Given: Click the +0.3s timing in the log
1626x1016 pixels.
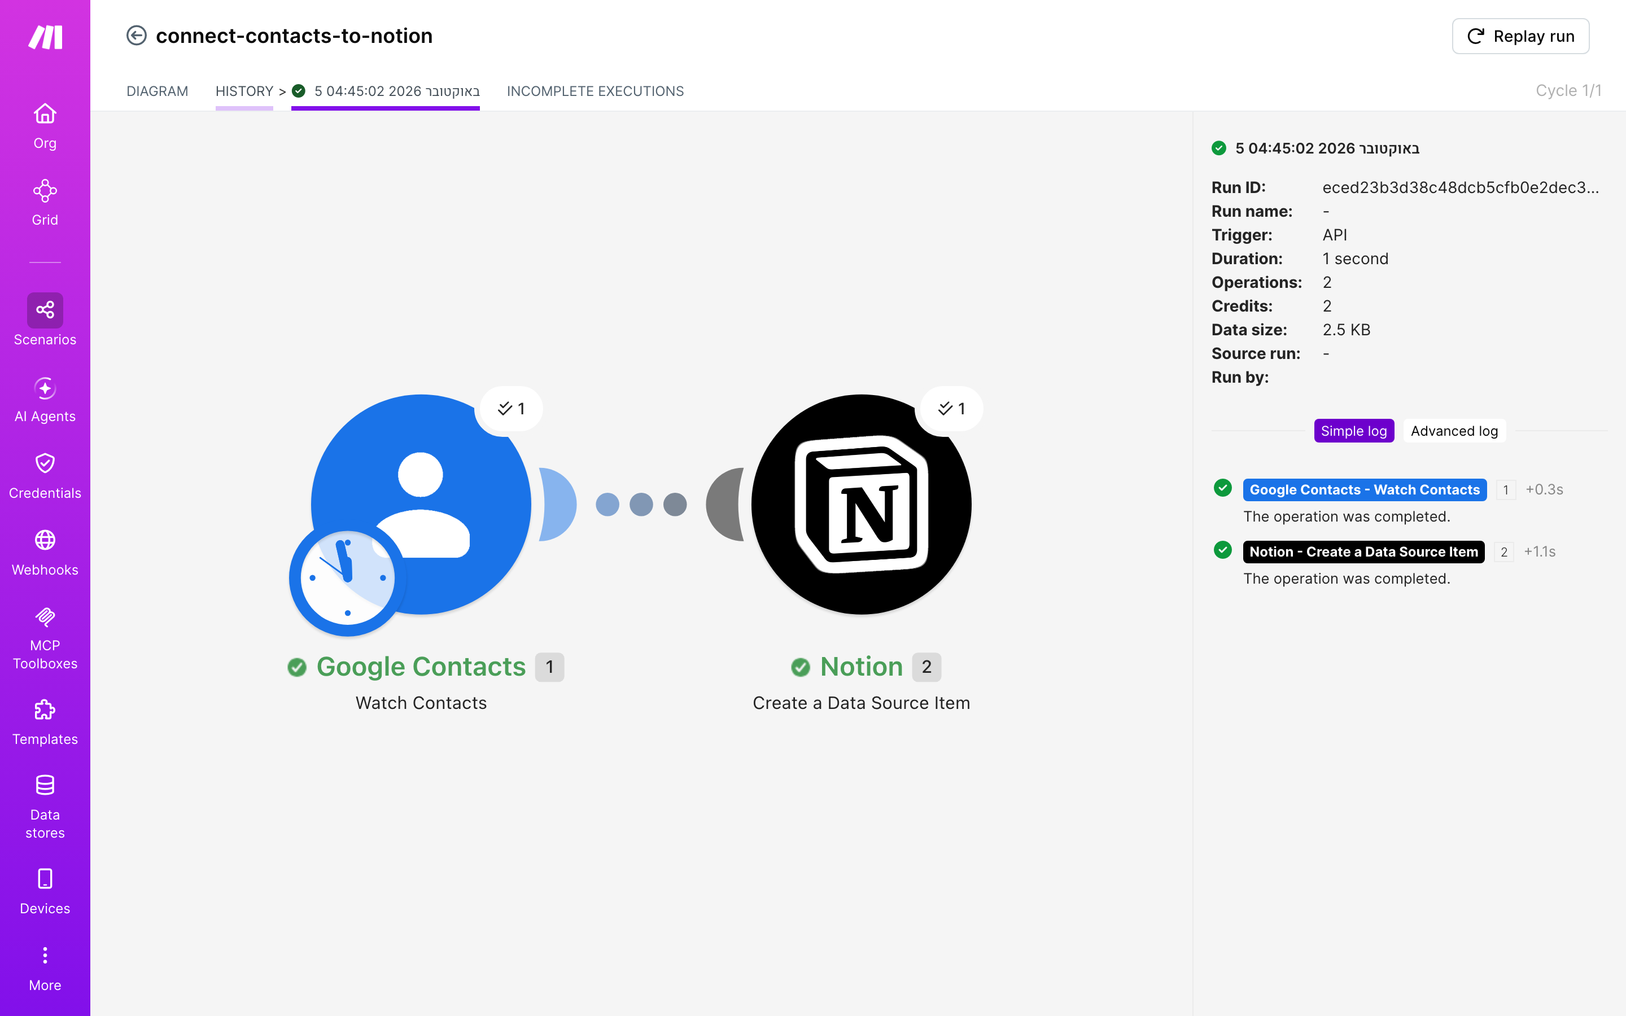Looking at the screenshot, I should tap(1544, 490).
